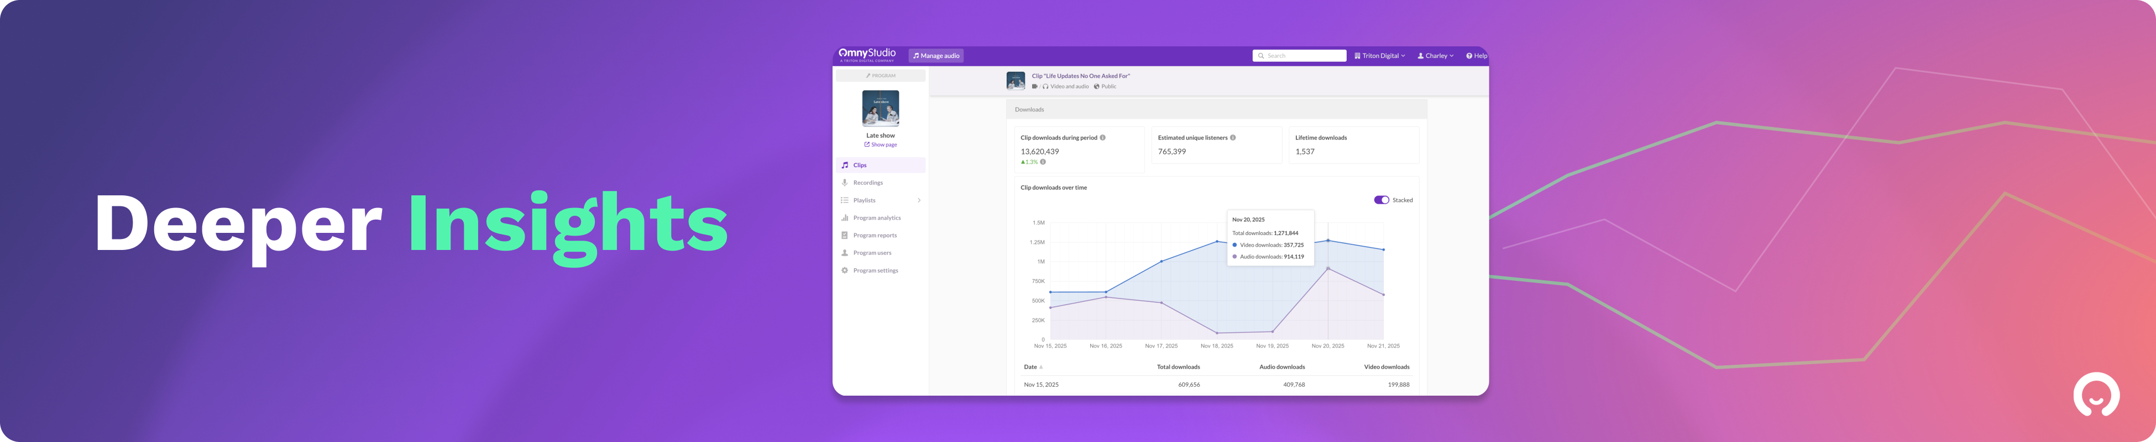
Task: Sort table by Date column header
Action: pyautogui.click(x=1030, y=367)
